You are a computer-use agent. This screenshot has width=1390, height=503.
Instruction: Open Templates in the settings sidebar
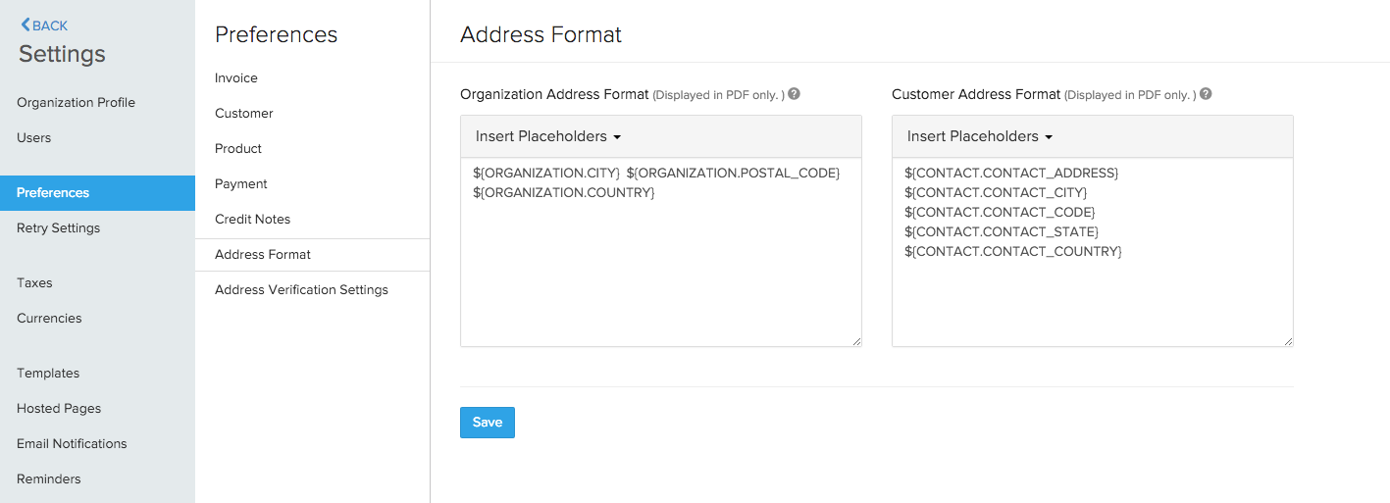click(x=48, y=374)
